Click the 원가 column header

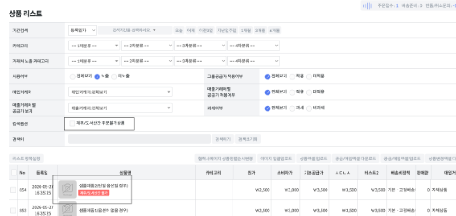coord(252,172)
